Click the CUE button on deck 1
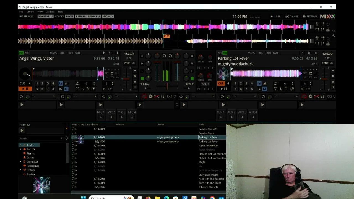Viewport: 354px width, 199px height. click(22, 83)
